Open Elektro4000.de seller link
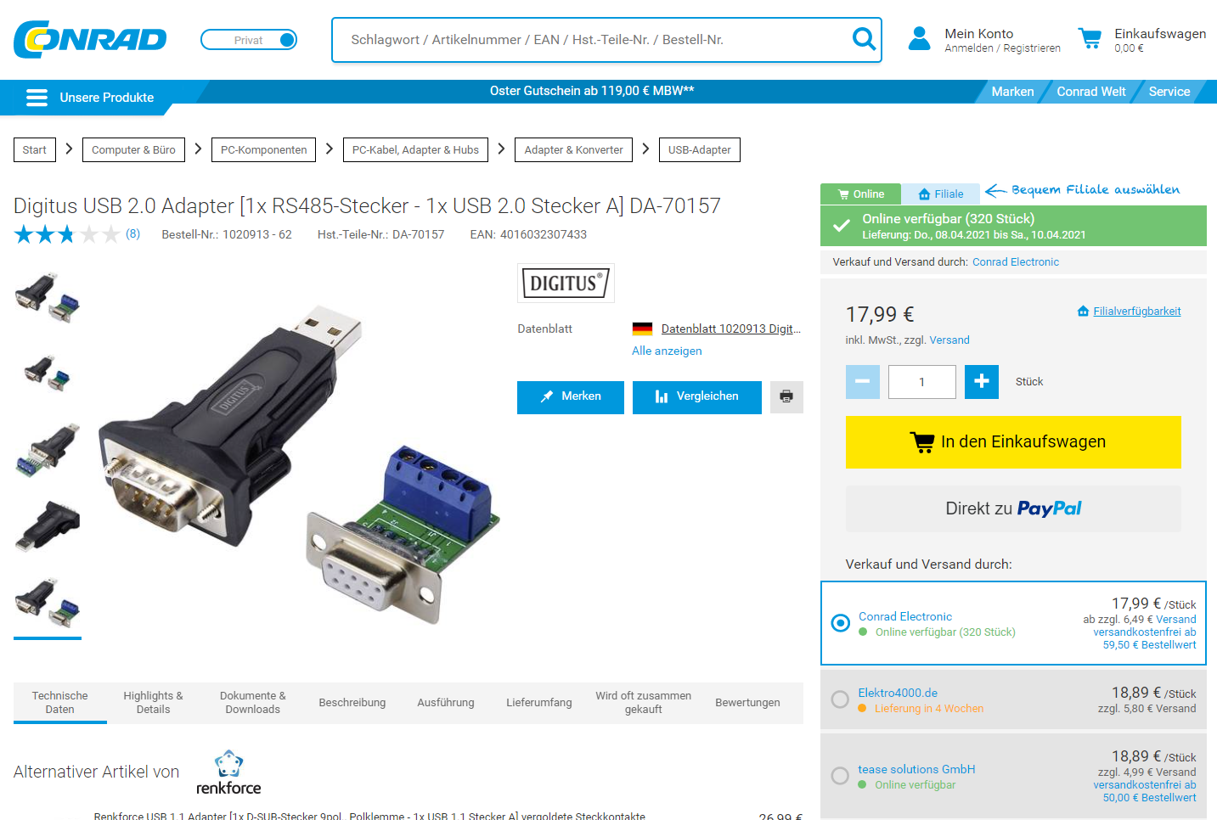Screen dimensions: 1217x820 click(898, 693)
